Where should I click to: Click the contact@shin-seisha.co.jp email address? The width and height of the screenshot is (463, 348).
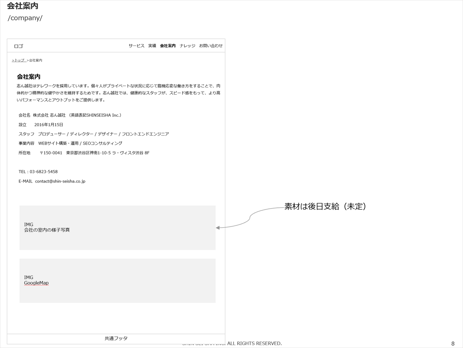tap(60, 181)
